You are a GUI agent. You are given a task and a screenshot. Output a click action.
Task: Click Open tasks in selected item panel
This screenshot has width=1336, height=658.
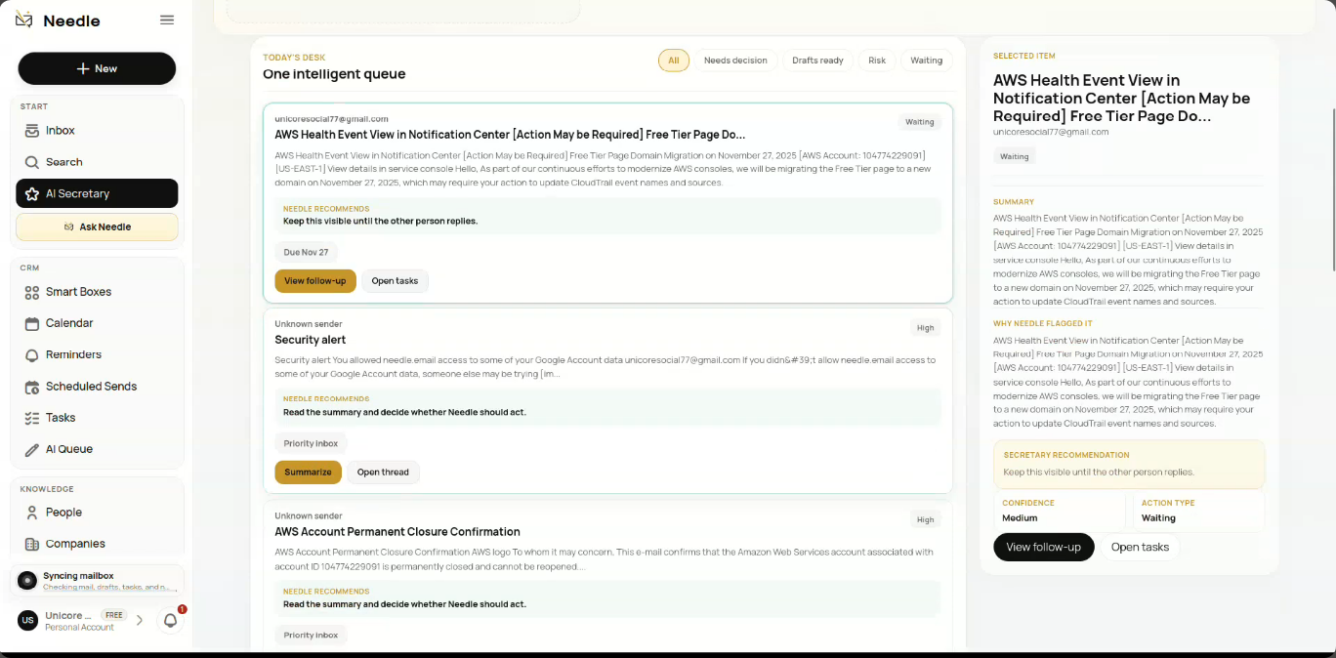(x=1140, y=548)
